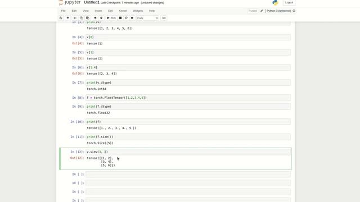Click the first empty code cell
This screenshot has height=202, width=360.
188,175
